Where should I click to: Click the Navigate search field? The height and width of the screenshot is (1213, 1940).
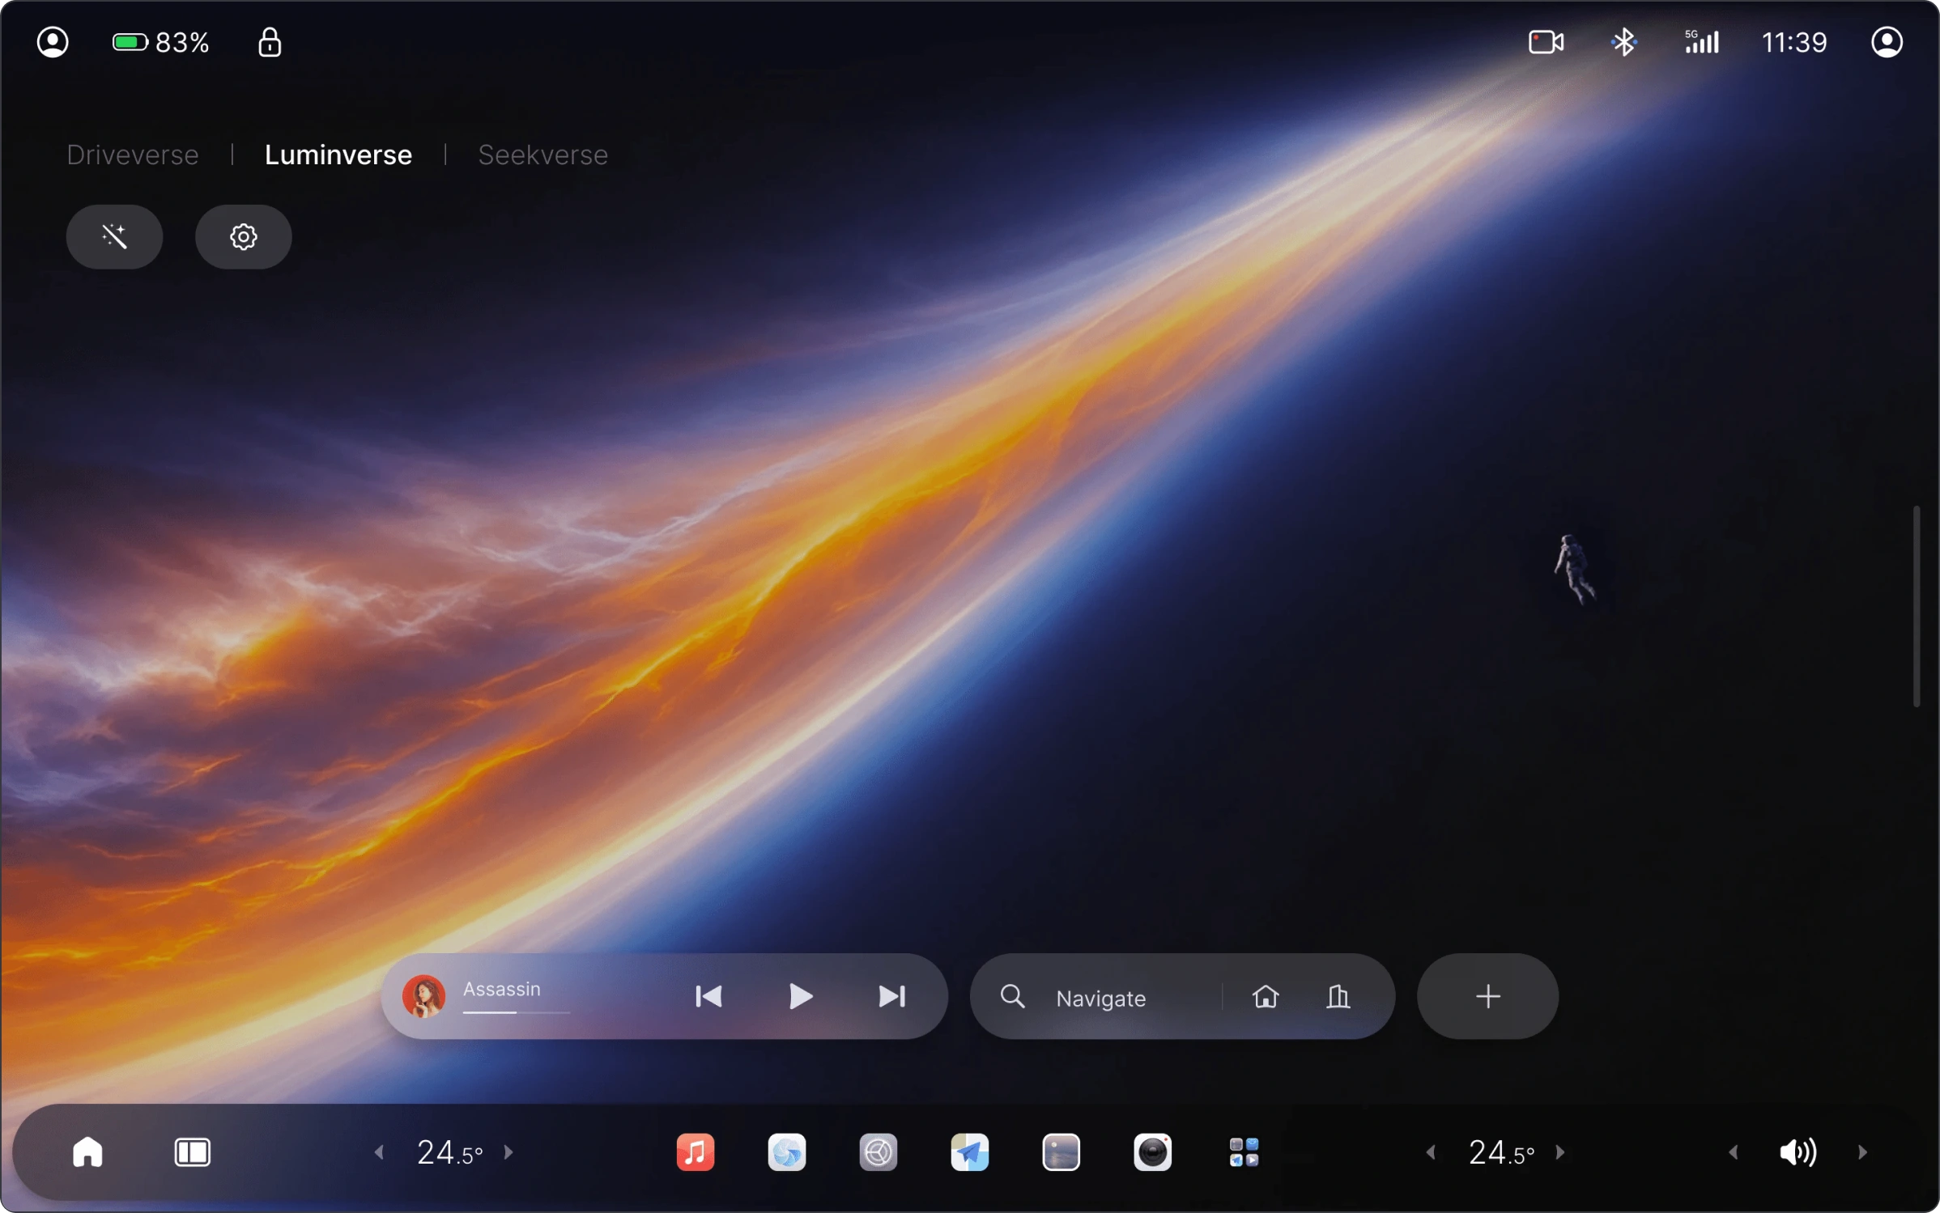(x=1100, y=998)
